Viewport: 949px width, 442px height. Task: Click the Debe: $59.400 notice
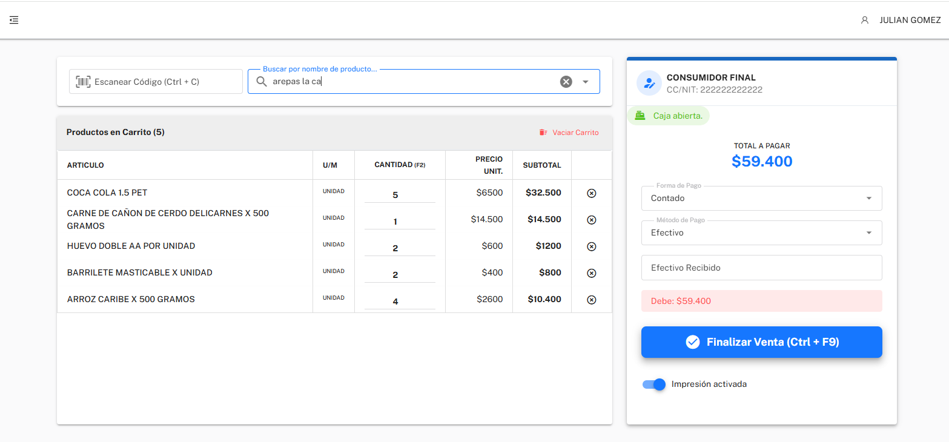(x=762, y=301)
